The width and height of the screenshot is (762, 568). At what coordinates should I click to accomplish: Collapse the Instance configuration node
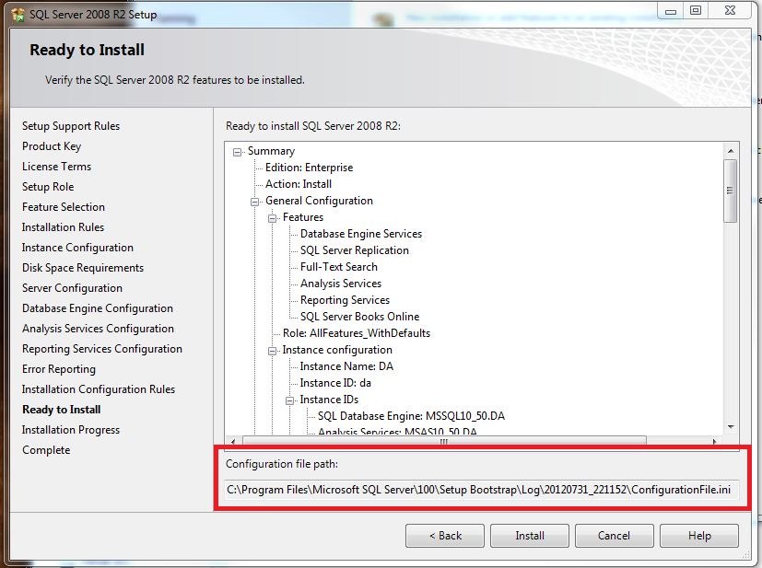[273, 350]
